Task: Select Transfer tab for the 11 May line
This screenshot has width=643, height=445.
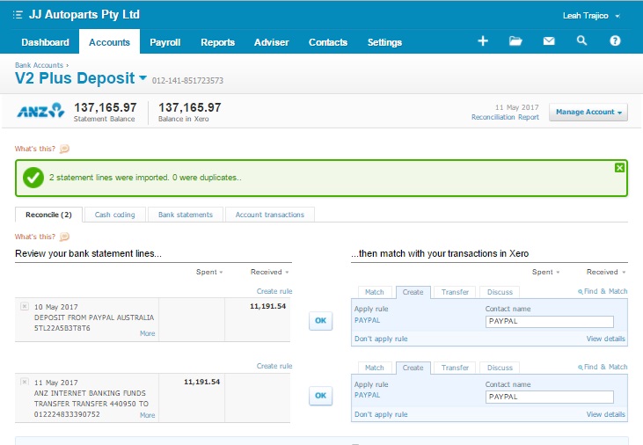Action: (x=455, y=368)
